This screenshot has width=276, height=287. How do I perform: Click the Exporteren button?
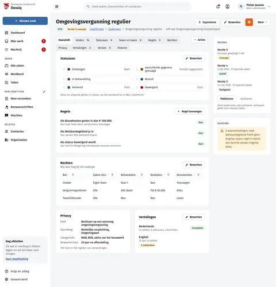(207, 22)
